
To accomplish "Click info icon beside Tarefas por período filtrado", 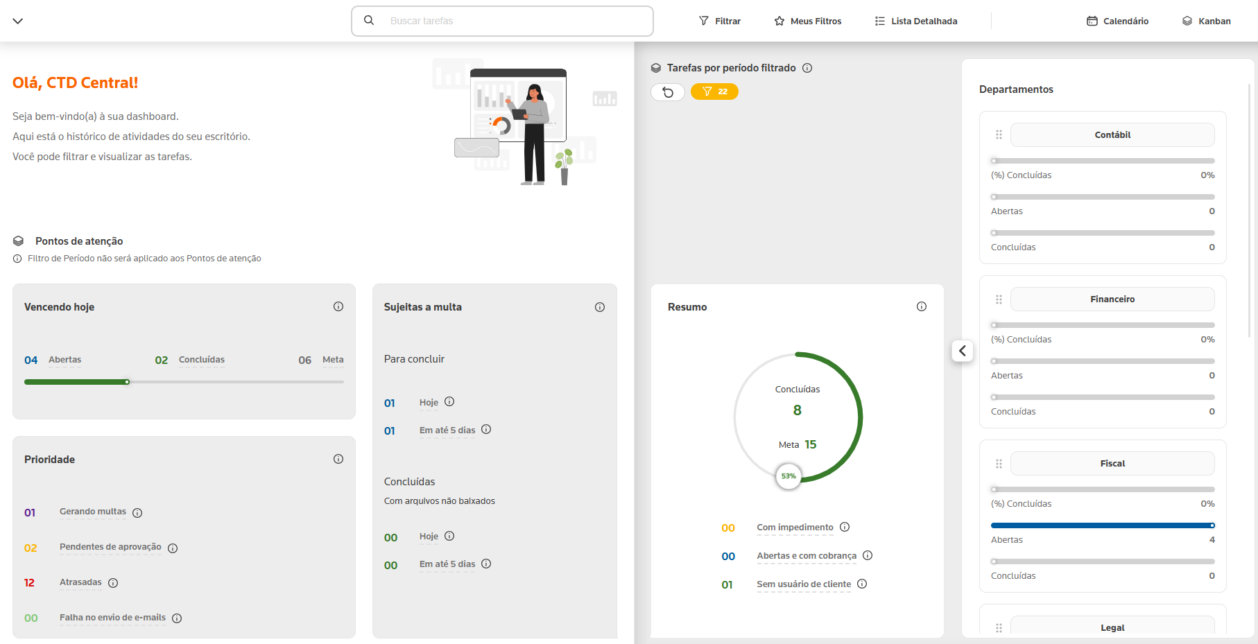I will [807, 68].
